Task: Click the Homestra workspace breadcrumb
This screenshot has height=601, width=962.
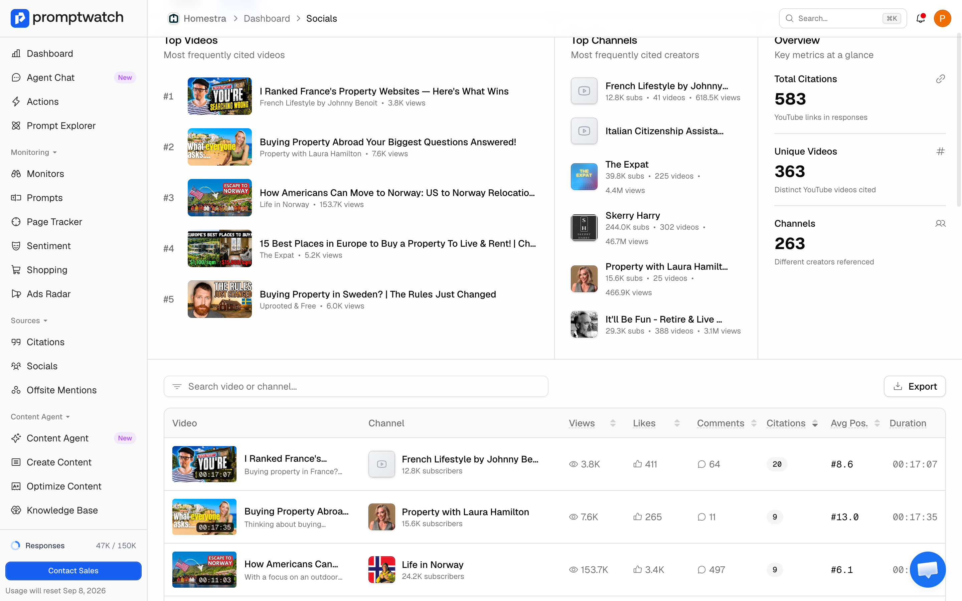Action: click(x=197, y=18)
